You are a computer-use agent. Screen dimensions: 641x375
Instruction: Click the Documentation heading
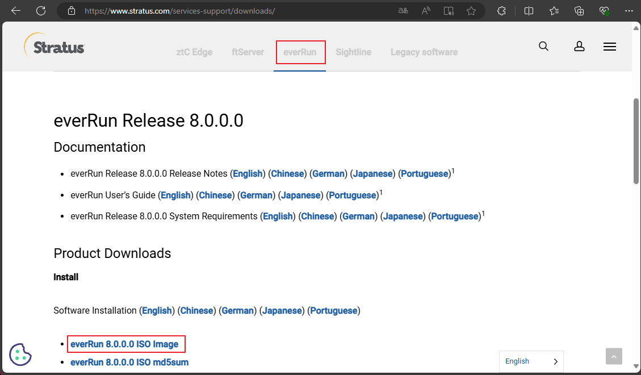click(99, 147)
